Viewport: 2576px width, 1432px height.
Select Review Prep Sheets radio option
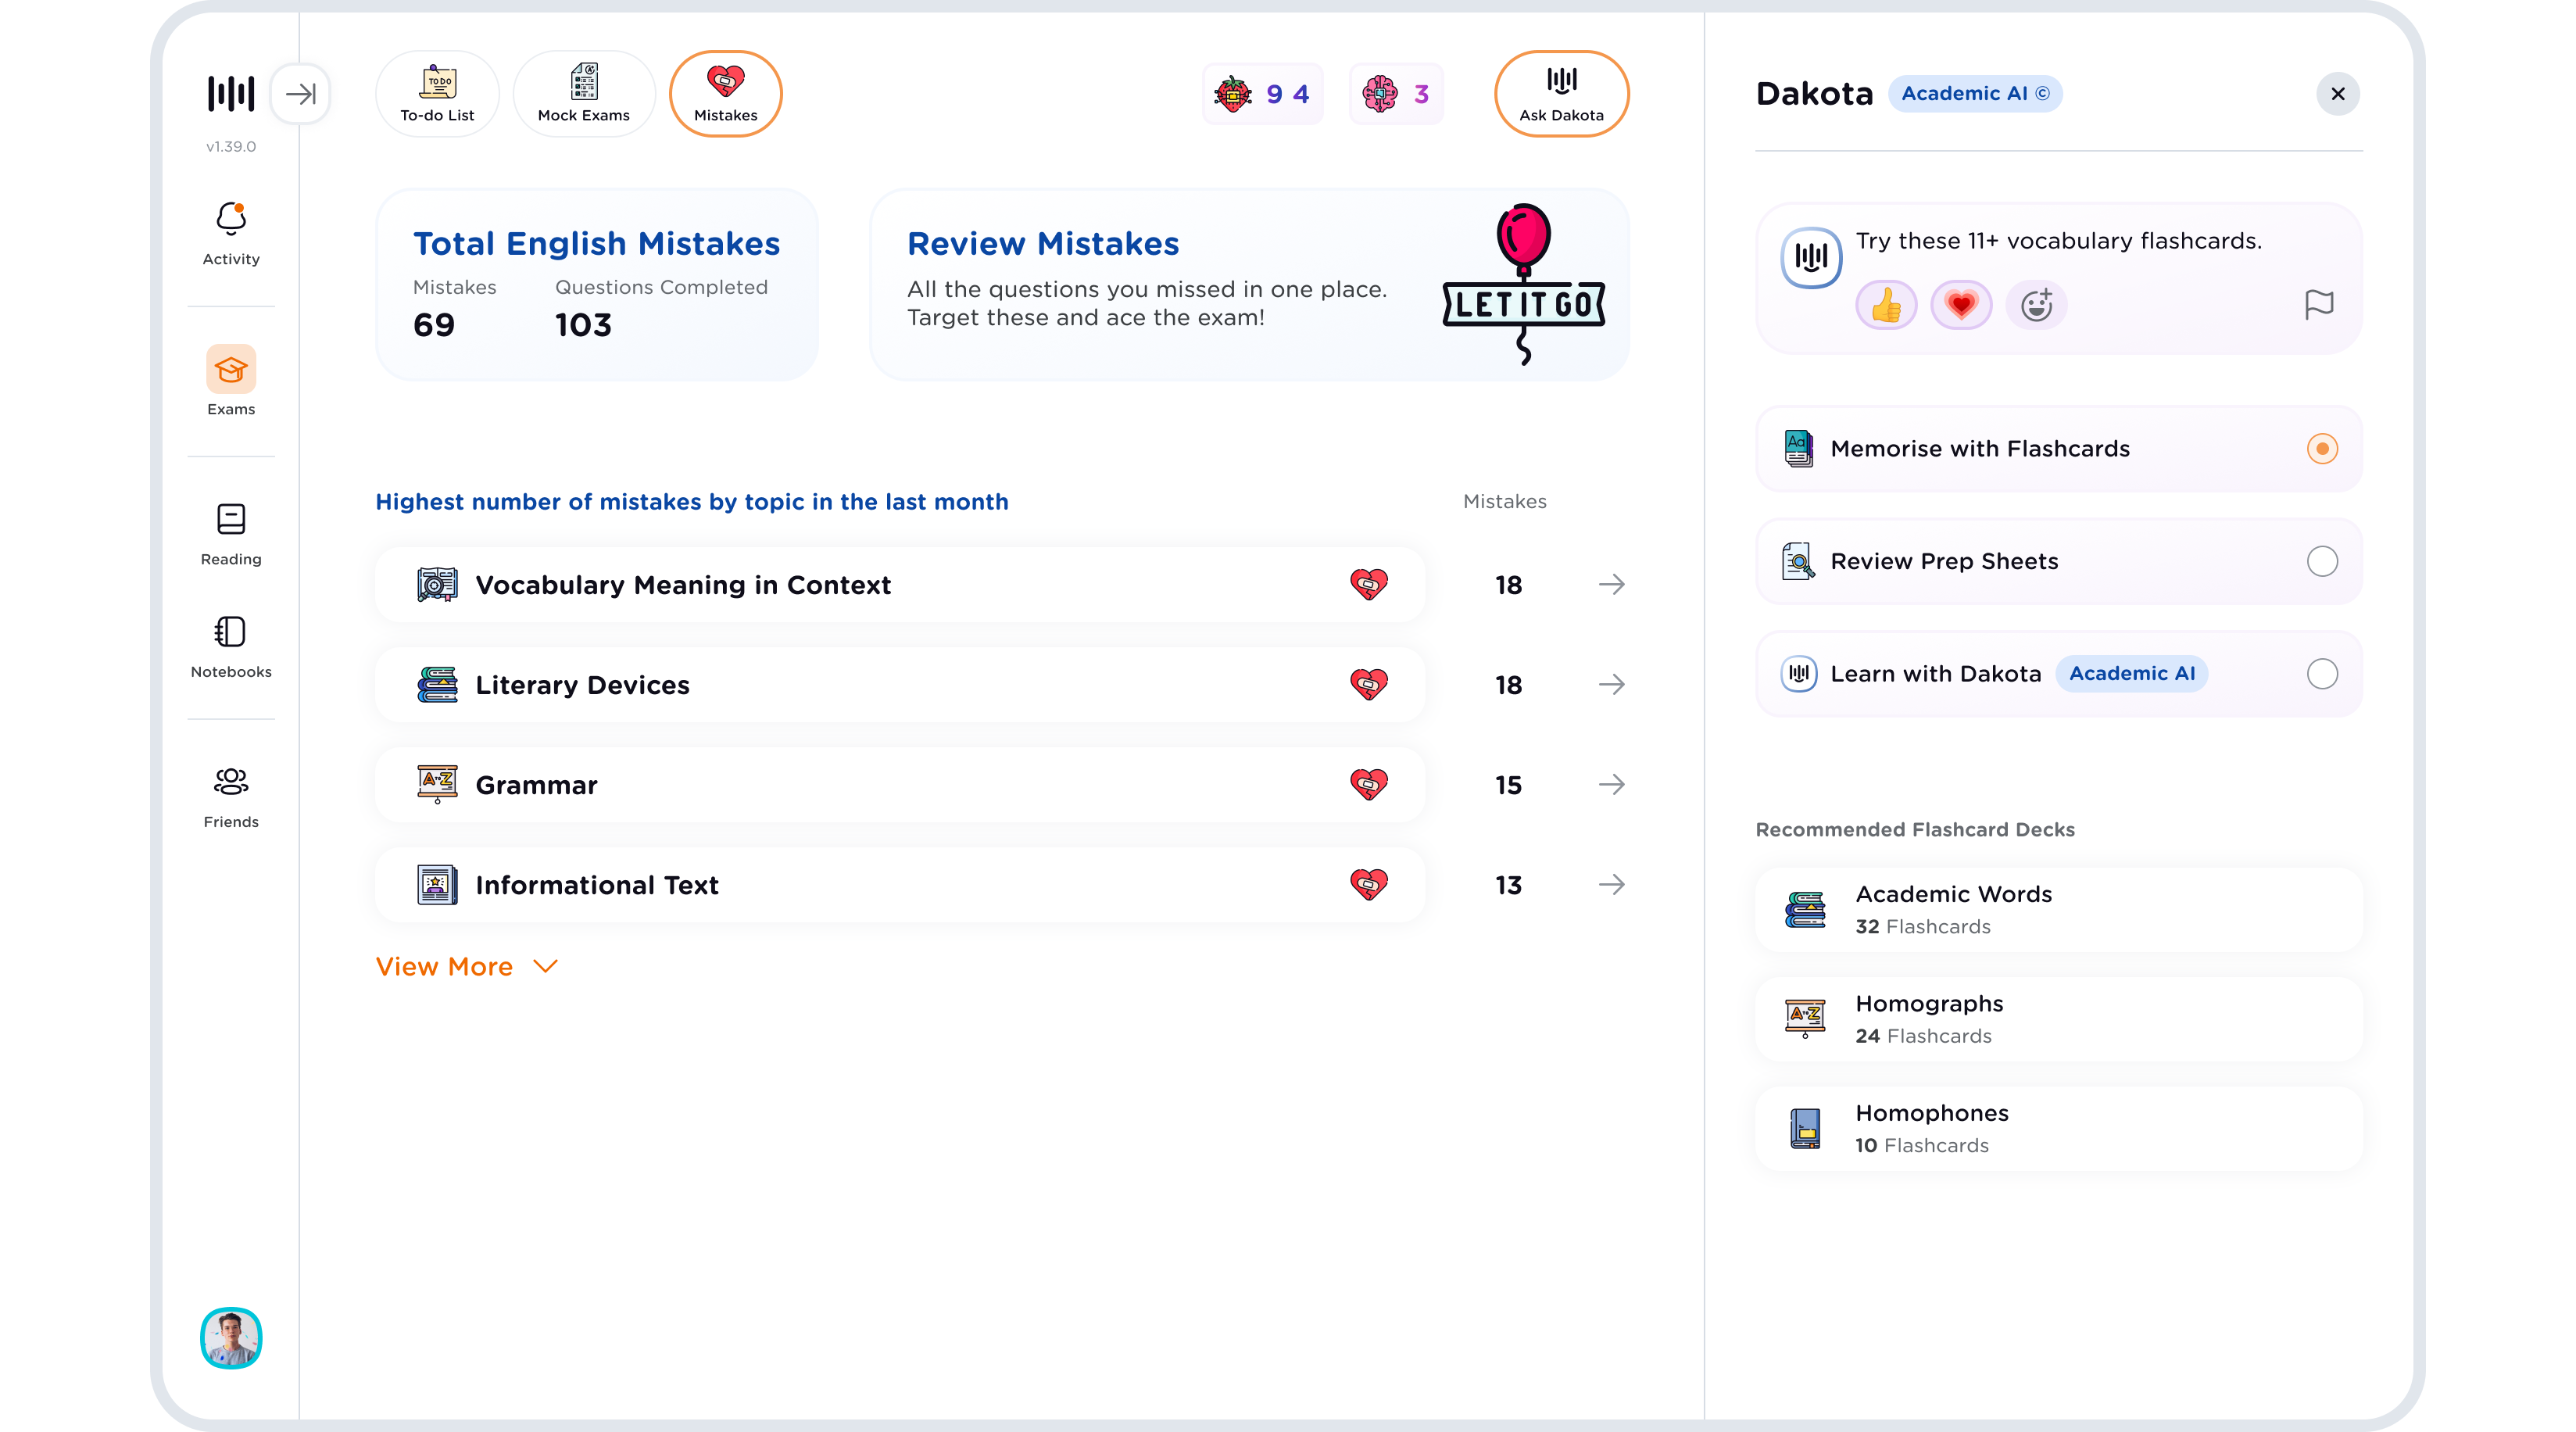(x=2322, y=562)
